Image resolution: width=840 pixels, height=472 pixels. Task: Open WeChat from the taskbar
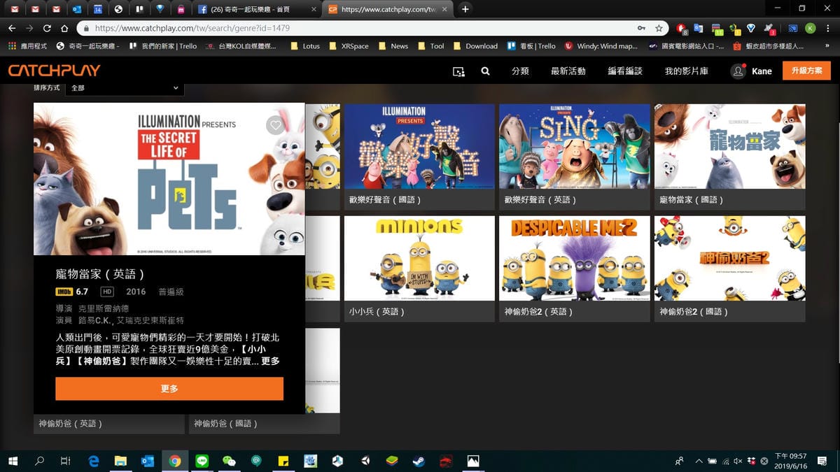click(x=229, y=462)
